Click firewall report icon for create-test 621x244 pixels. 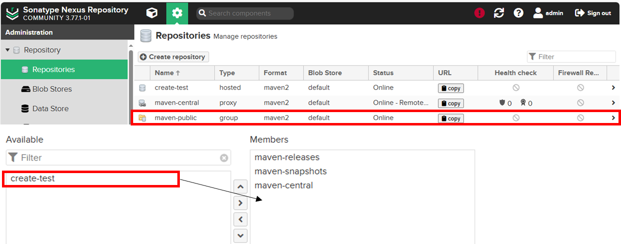tap(580, 88)
